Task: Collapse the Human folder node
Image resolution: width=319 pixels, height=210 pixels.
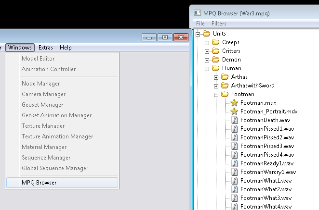Action: 207,69
